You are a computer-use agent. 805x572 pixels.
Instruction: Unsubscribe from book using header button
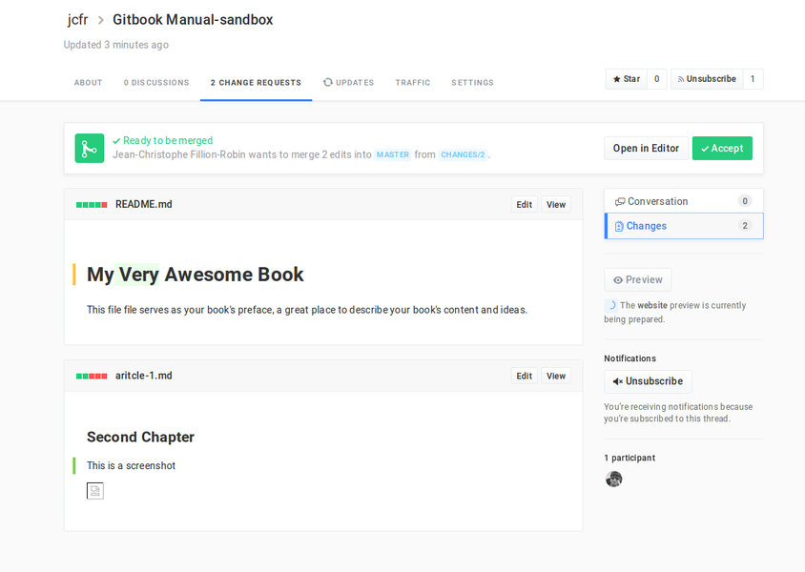coord(707,79)
